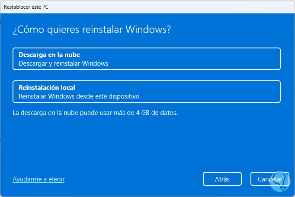Get help choosing a reinstall method
This screenshot has width=295, height=197.
point(38,179)
